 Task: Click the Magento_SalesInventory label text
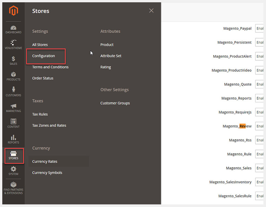pyautogui.click(x=230, y=182)
